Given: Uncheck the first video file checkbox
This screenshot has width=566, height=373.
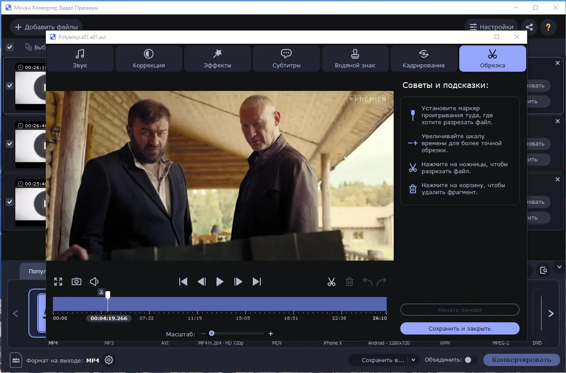Looking at the screenshot, I should coord(10,86).
